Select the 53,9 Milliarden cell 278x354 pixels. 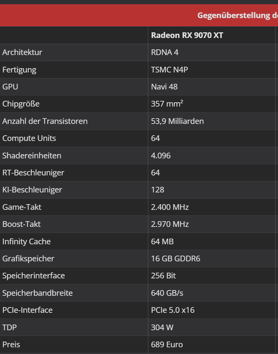click(x=177, y=121)
